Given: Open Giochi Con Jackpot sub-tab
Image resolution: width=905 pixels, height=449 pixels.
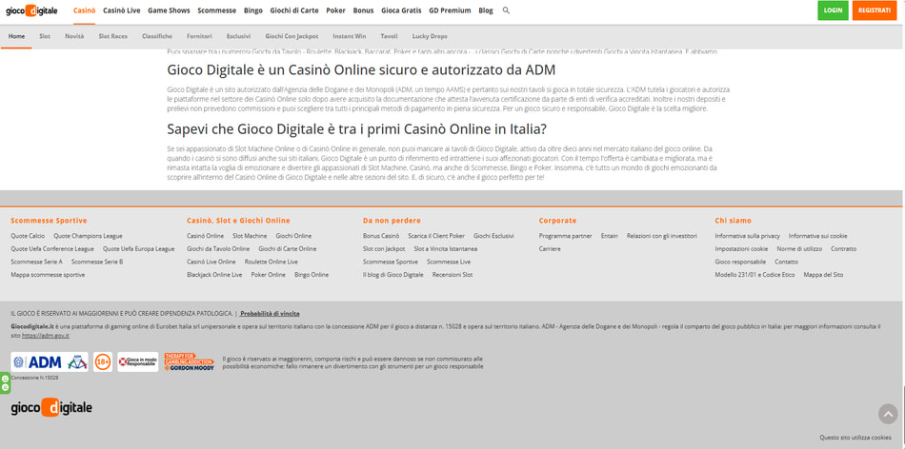Looking at the screenshot, I should 292,36.
